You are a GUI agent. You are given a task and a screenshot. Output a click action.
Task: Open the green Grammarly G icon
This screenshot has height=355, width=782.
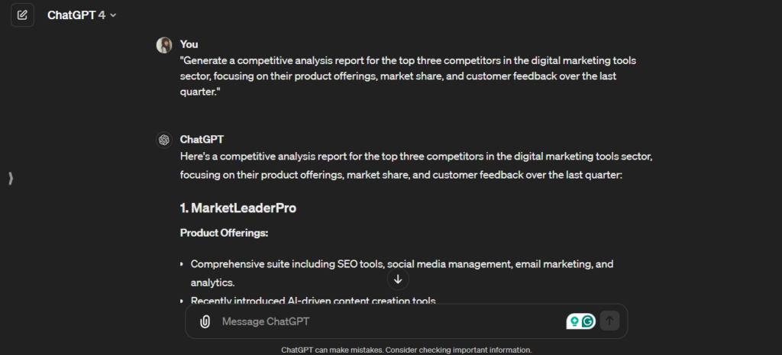pyautogui.click(x=588, y=321)
